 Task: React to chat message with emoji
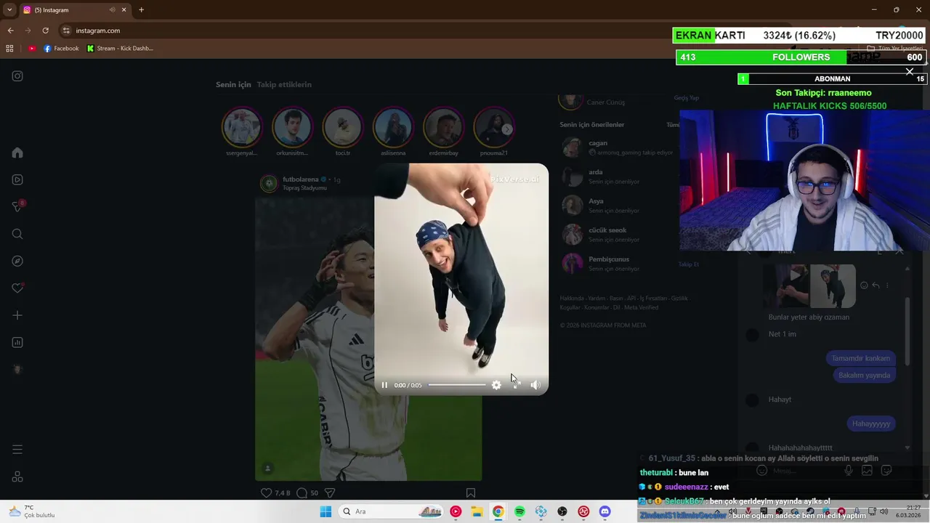(864, 285)
